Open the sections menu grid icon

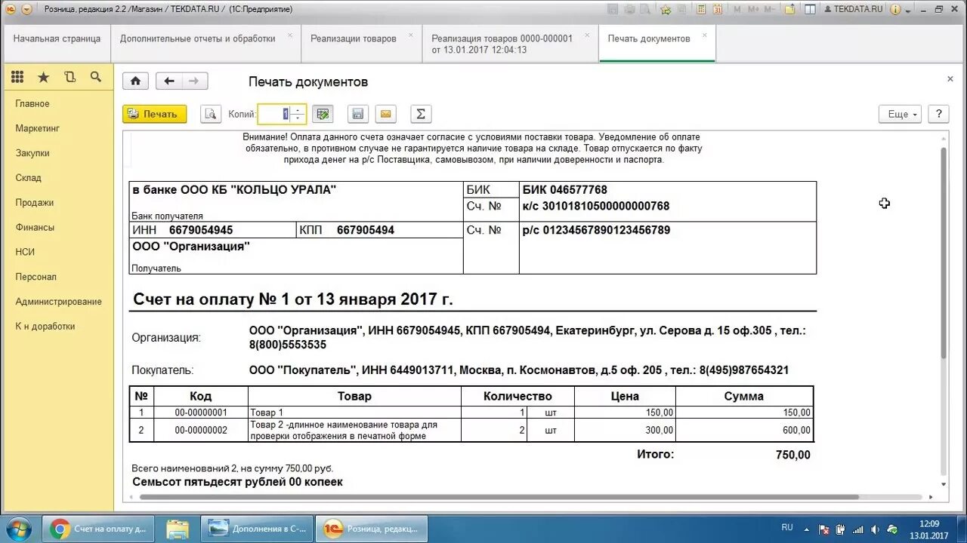click(17, 77)
